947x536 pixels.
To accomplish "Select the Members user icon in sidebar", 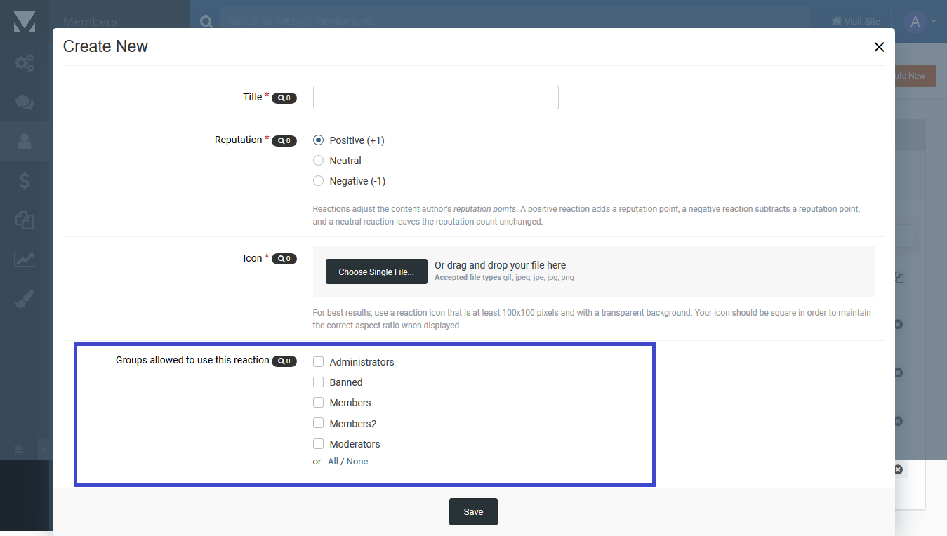I will pyautogui.click(x=25, y=141).
